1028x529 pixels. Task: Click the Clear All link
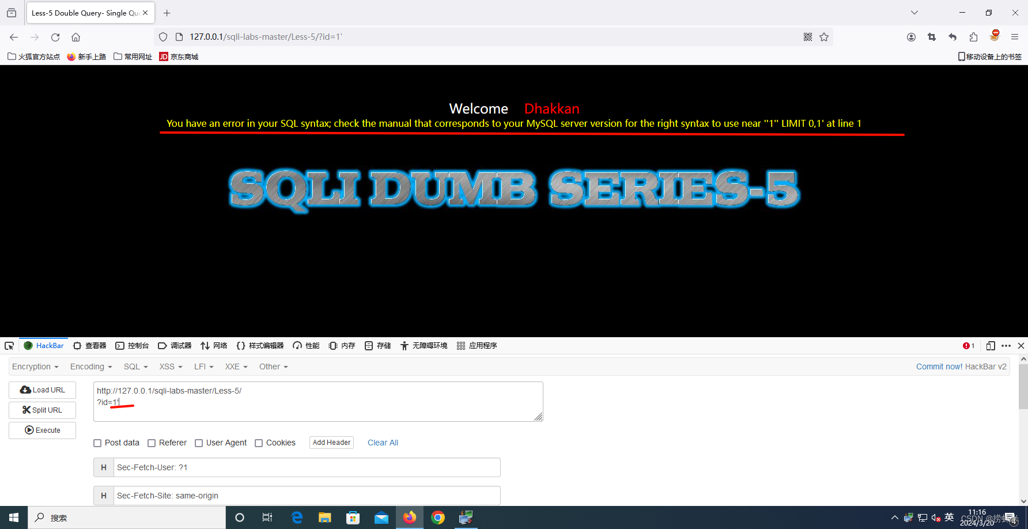coord(383,443)
